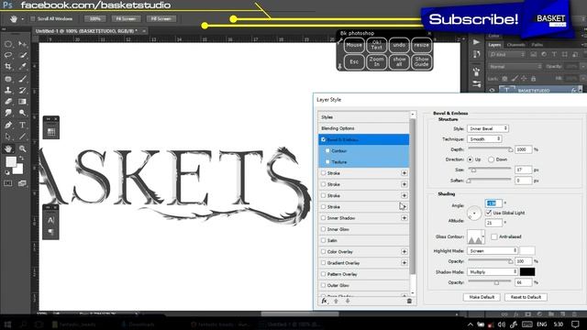Select the Layers tab
This screenshot has height=330, width=587.
[494, 45]
